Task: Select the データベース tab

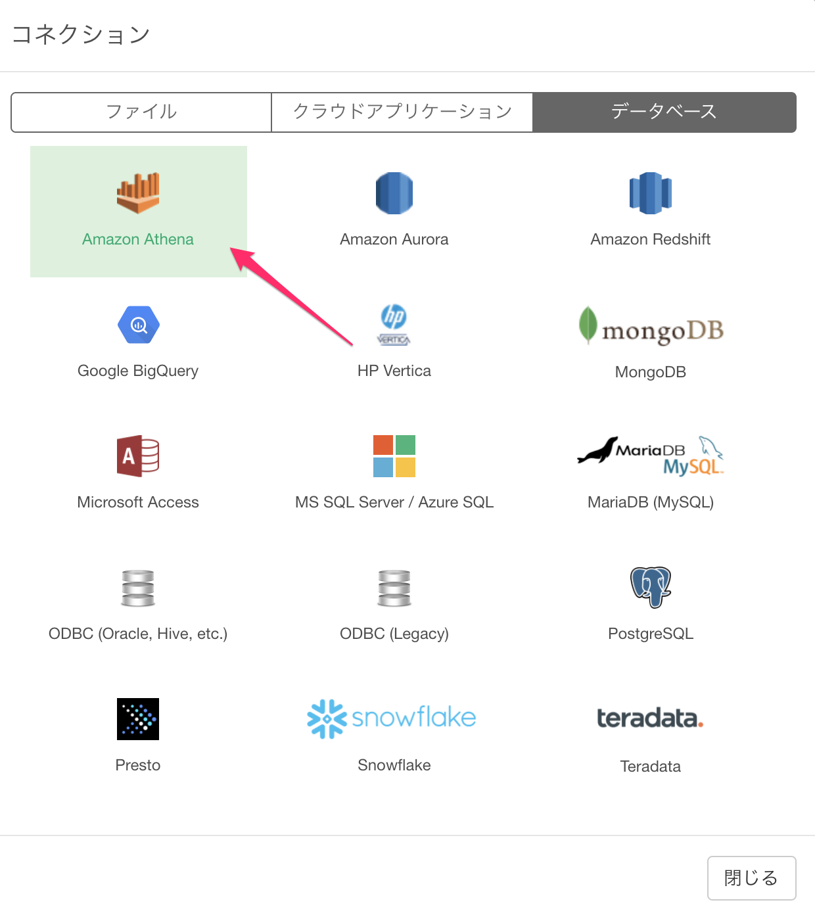Action: pos(664,112)
